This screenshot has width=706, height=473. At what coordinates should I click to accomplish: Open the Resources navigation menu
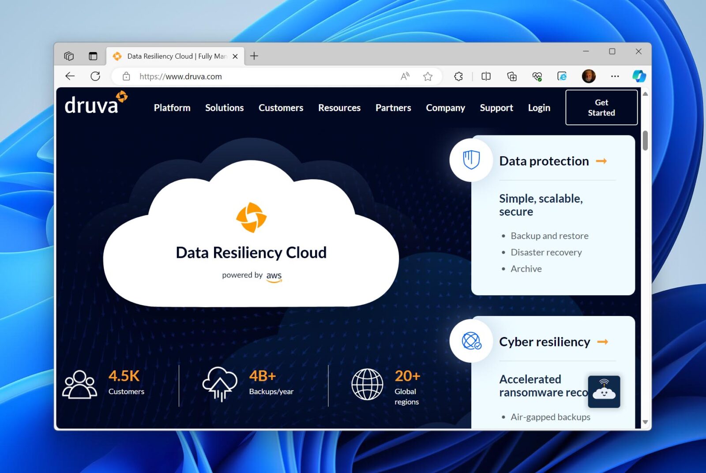(339, 108)
